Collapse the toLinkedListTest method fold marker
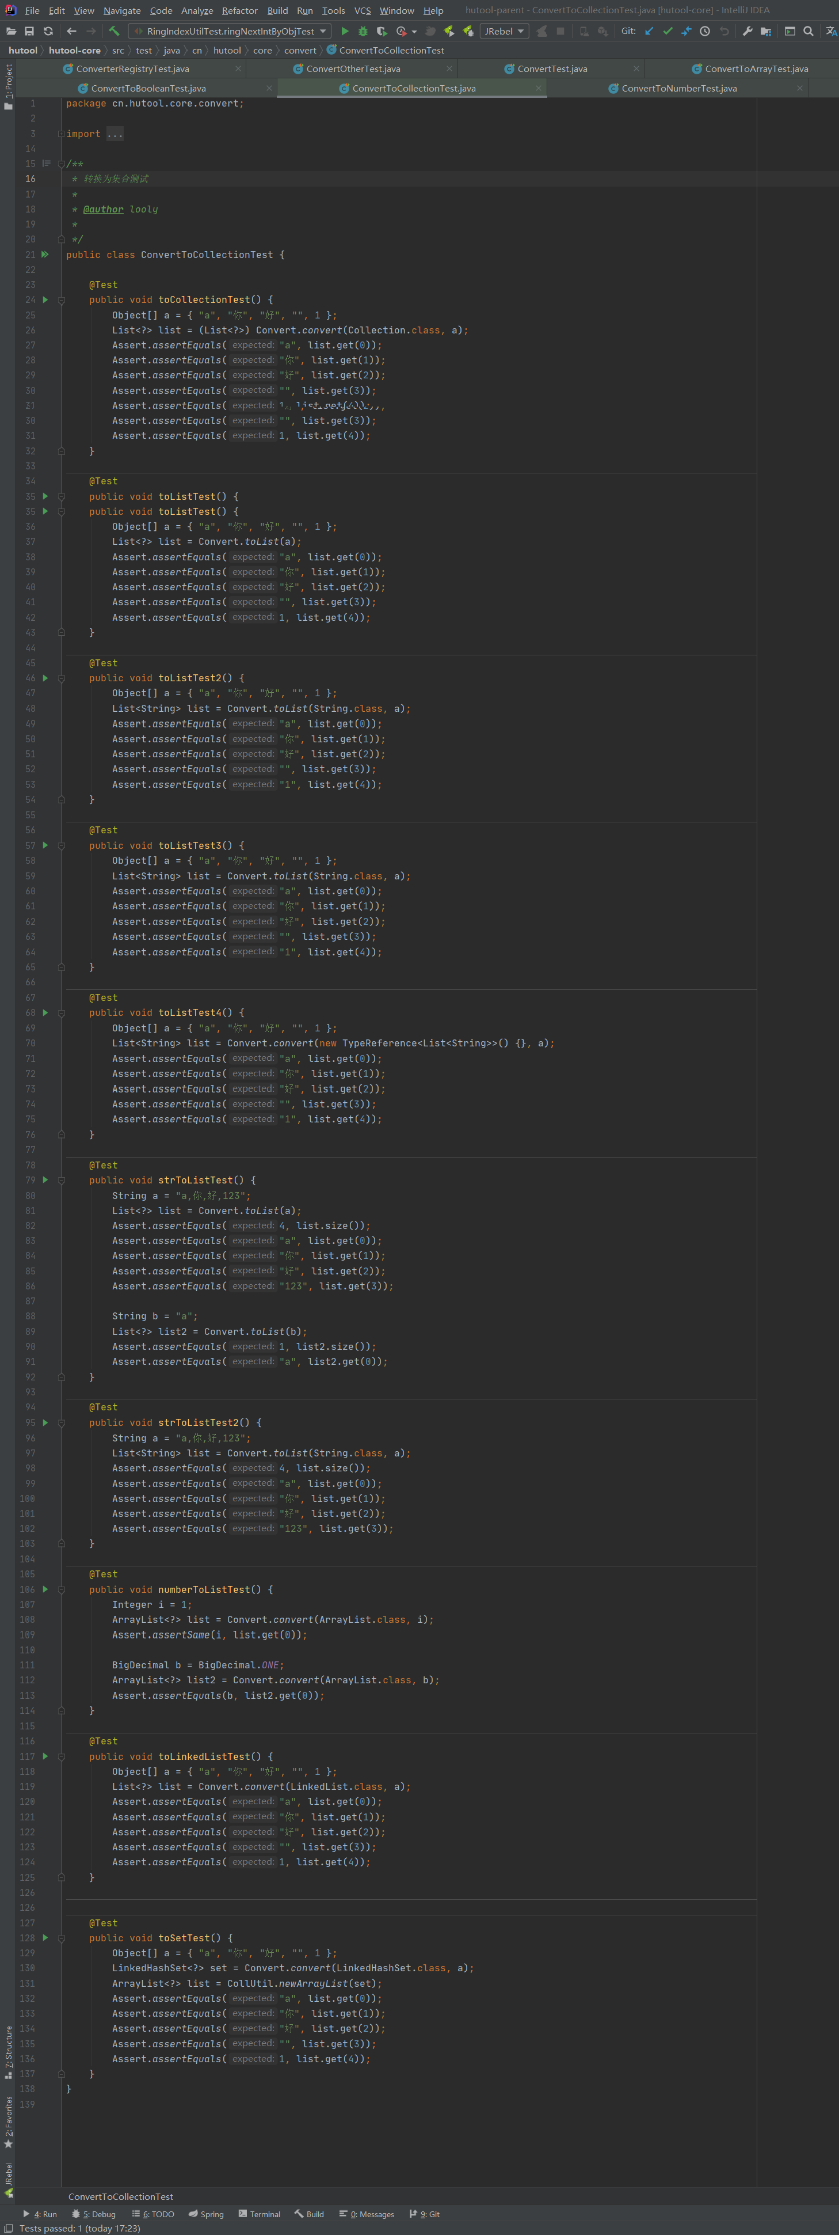The height and width of the screenshot is (2235, 839). pyautogui.click(x=60, y=1757)
